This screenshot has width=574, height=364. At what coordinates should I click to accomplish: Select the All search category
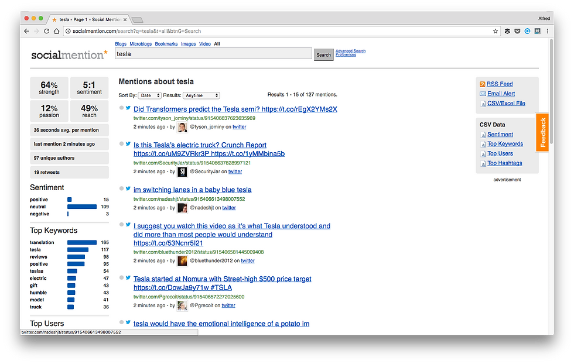pos(217,44)
